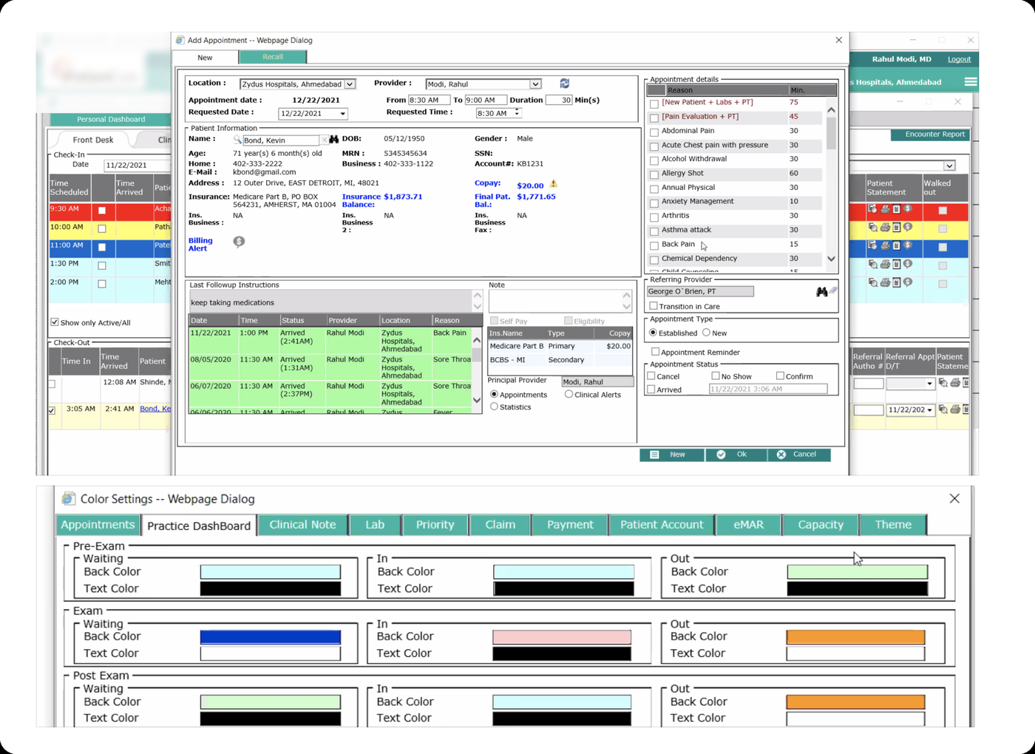
Task: Click Exam Waiting blue Back Color swatch
Action: tap(271, 636)
